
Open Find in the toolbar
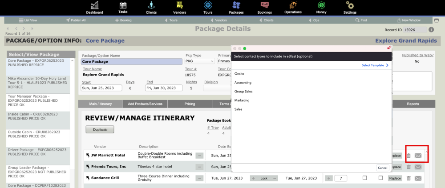361,20
